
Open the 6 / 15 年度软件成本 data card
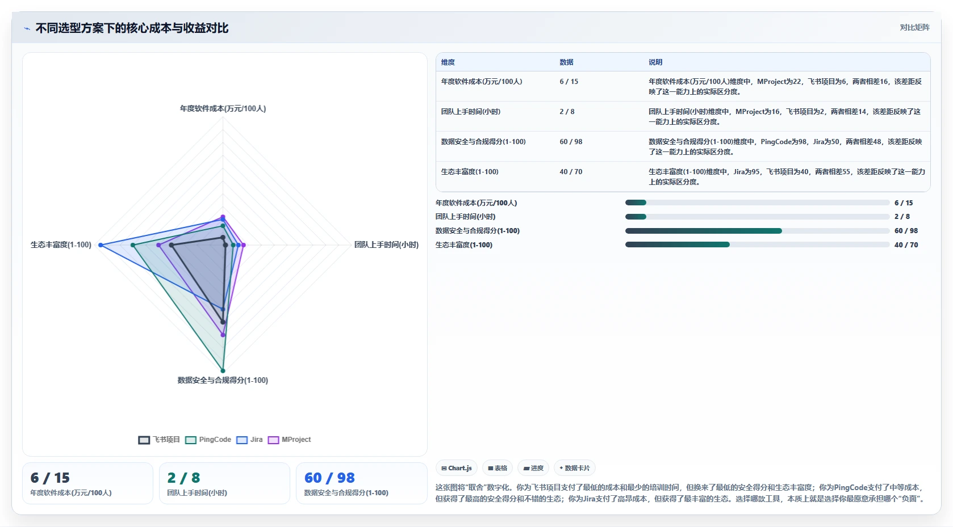click(x=87, y=483)
